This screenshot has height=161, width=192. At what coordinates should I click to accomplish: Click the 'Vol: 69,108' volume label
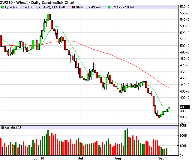(x=13, y=128)
